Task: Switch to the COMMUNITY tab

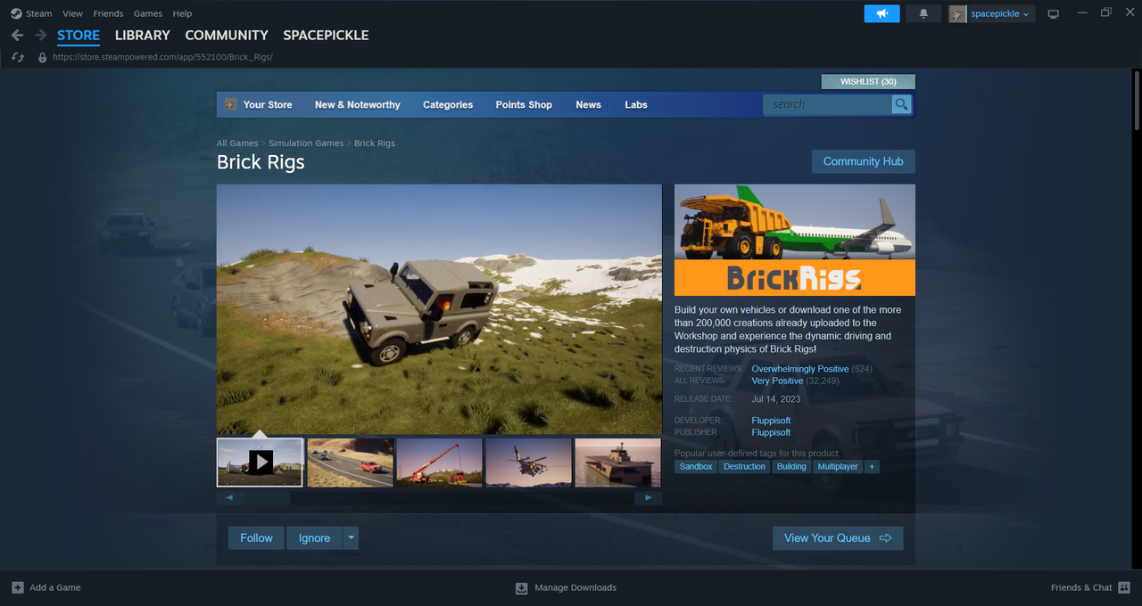Action: pyautogui.click(x=227, y=35)
